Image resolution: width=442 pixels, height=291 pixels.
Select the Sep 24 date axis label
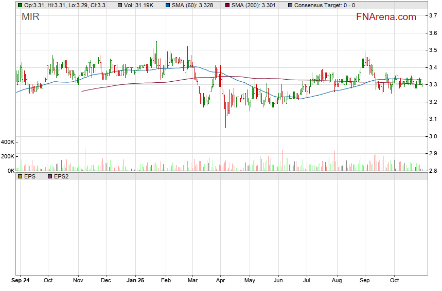tap(21, 281)
